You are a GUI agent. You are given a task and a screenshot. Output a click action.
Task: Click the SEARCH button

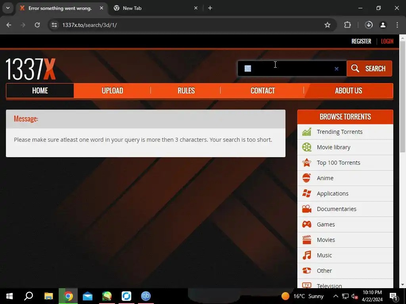369,68
